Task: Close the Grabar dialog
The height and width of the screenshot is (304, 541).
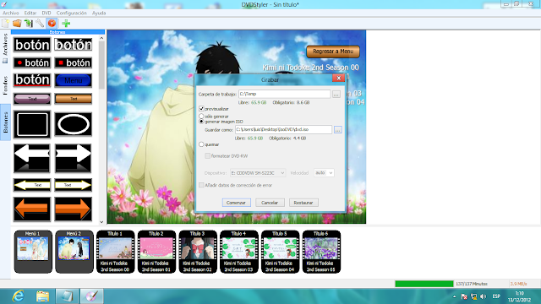Action: point(338,78)
